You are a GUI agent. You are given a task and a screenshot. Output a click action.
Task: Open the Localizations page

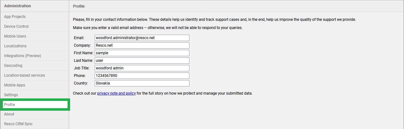[15, 46]
